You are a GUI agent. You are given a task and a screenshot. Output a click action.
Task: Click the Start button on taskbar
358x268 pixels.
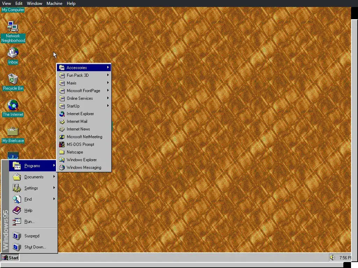(10, 258)
